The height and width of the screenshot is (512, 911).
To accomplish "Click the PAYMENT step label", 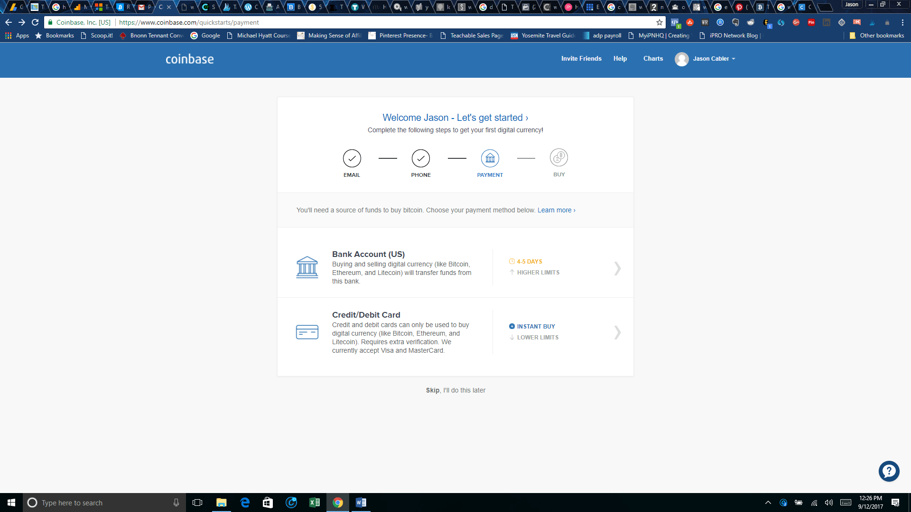I will coord(490,175).
